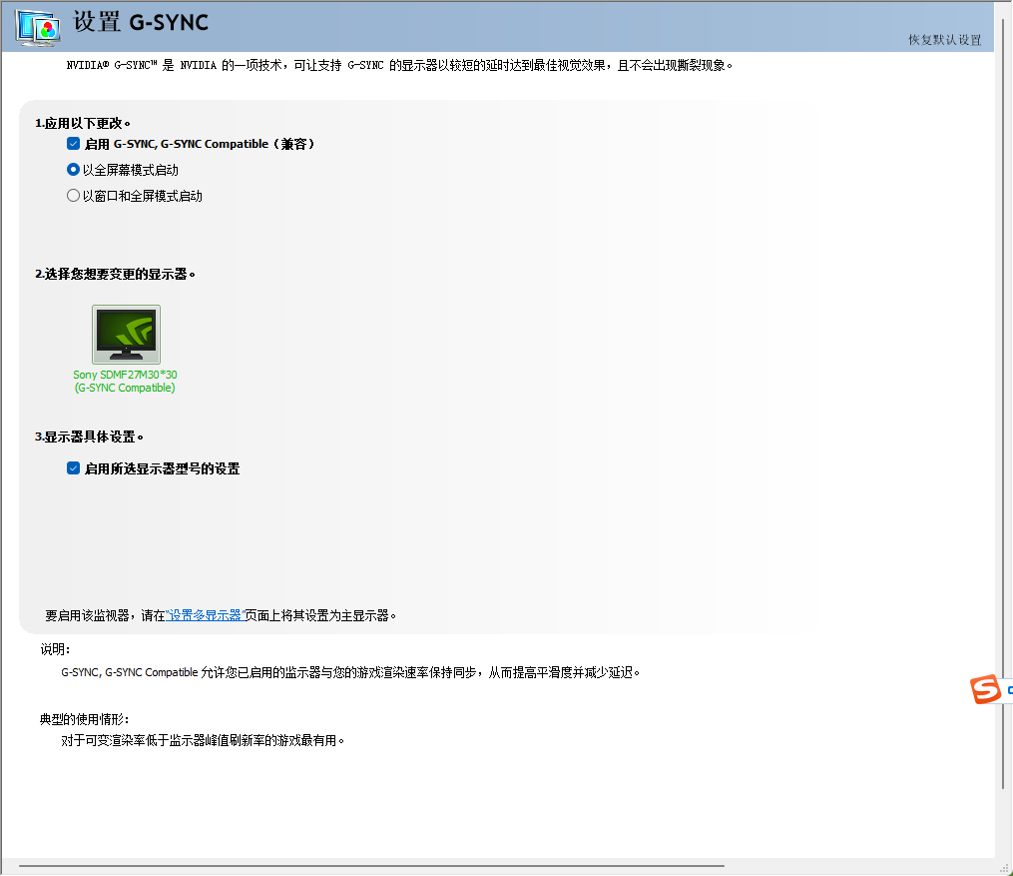Click the G-SYNC setup header icon
Screen dimensions: 1013x876
tap(38, 28)
